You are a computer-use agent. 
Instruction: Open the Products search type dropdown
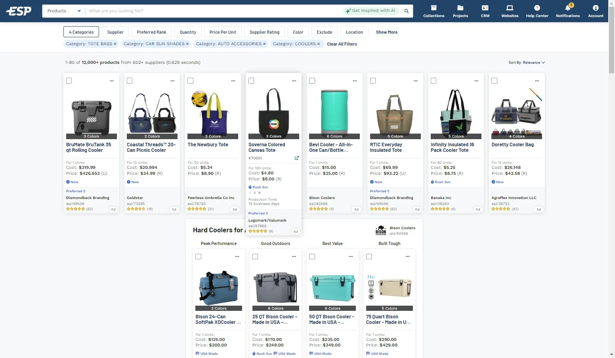[x=63, y=11]
